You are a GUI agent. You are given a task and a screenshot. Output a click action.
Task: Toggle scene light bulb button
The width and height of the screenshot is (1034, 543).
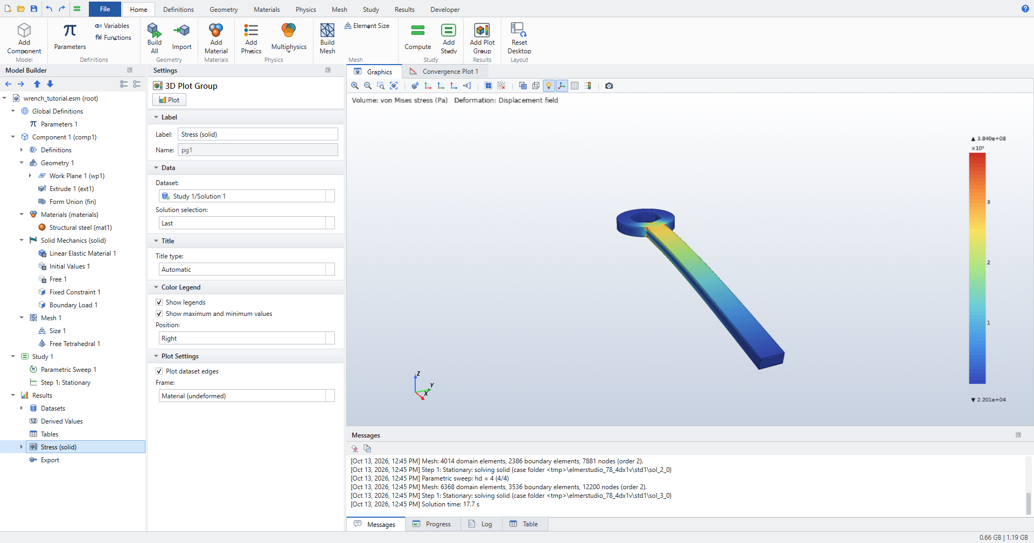[549, 86]
